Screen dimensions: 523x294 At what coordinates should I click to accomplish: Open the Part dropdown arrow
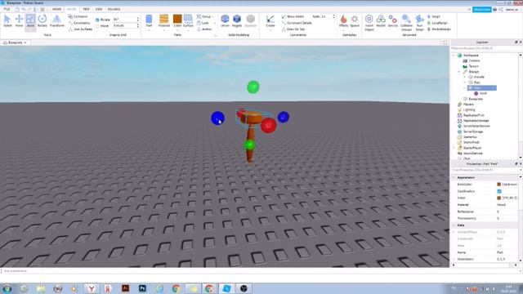coord(149,30)
